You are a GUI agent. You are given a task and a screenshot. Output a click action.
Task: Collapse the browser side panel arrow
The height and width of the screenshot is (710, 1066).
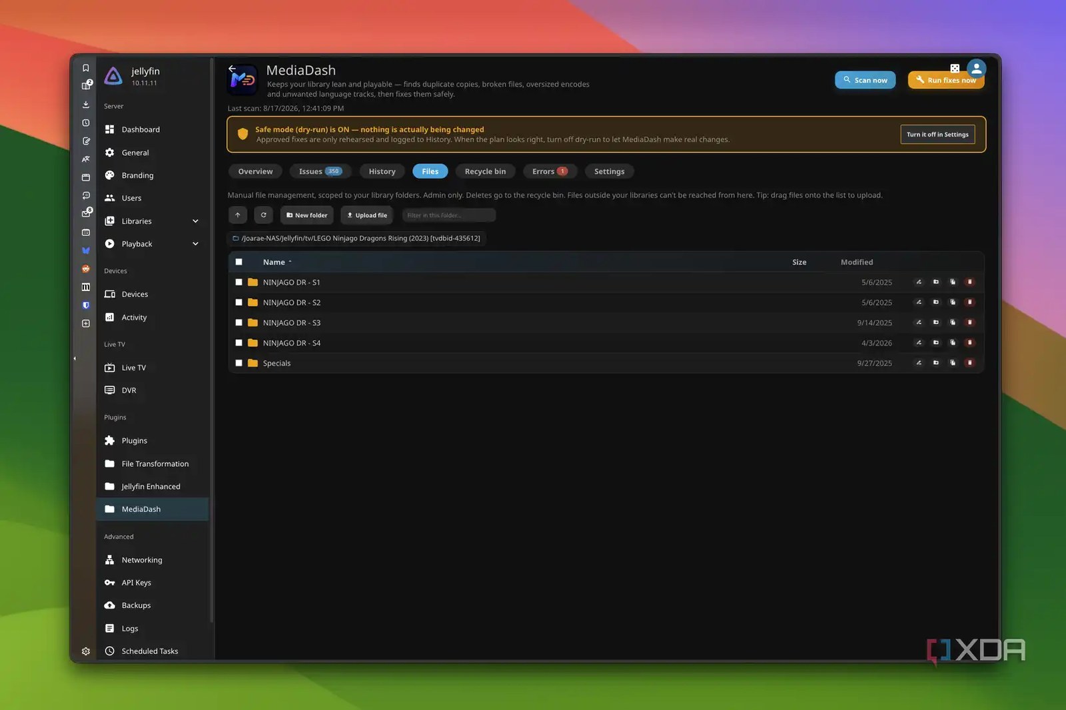click(x=75, y=358)
